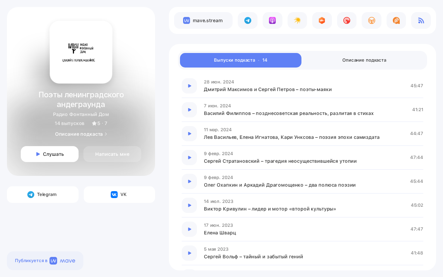Open the mave.stream link button

(203, 20)
